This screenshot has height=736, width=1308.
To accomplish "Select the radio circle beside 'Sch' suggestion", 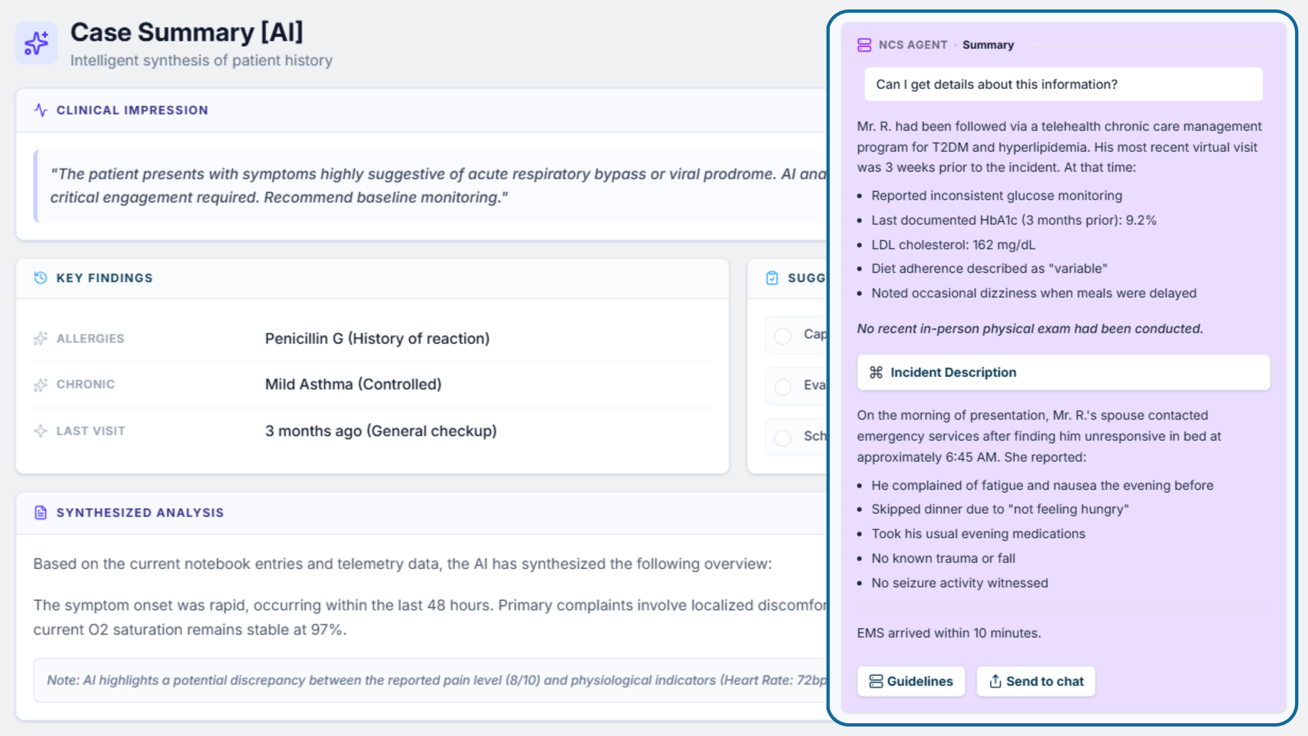I will [782, 437].
